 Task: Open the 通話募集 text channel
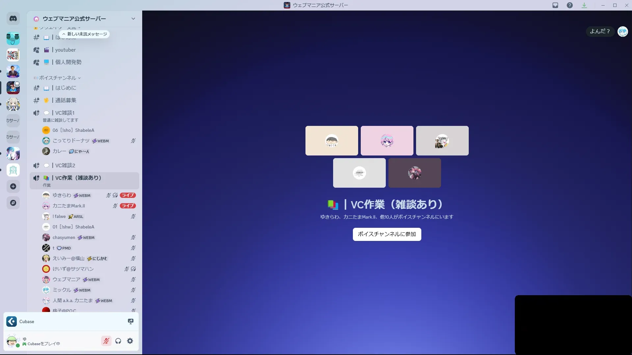pos(66,100)
